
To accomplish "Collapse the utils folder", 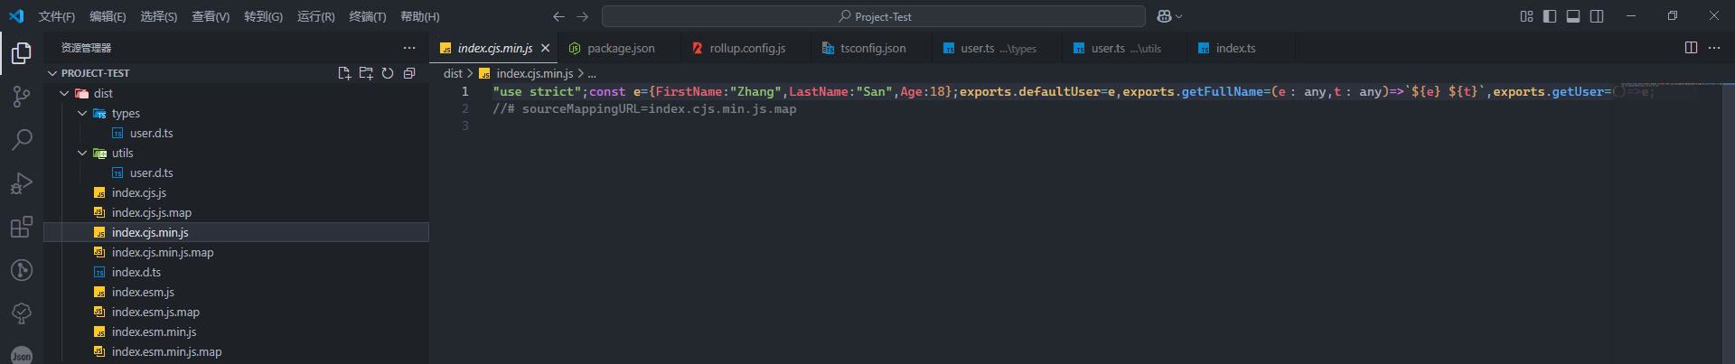I will pos(83,153).
